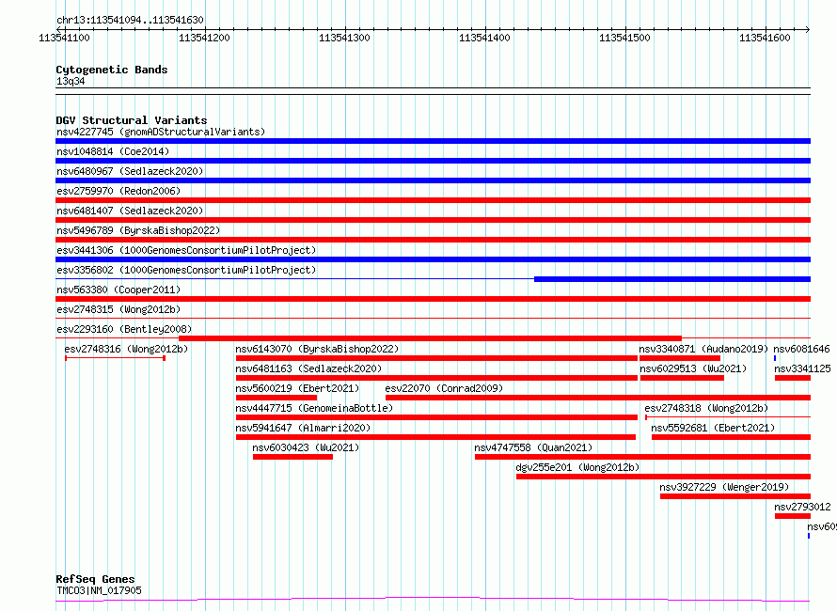Click the red bar under nsv563380
Image resolution: width=837 pixels, height=611 pixels.
(433, 299)
